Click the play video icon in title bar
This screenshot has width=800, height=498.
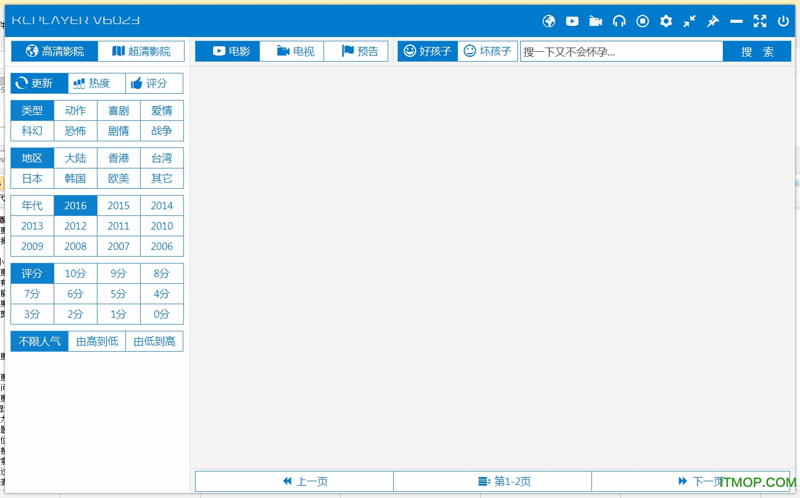click(x=572, y=21)
